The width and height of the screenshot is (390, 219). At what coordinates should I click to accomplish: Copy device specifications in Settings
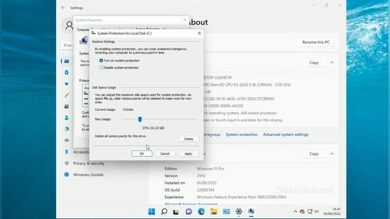click(314, 63)
